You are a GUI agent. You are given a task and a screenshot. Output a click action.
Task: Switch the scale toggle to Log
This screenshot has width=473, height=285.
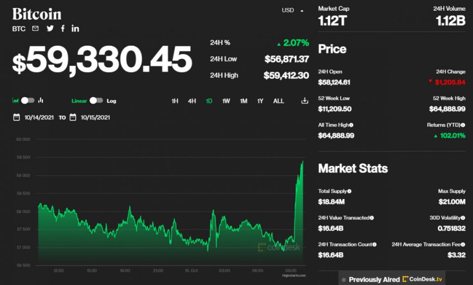(97, 100)
